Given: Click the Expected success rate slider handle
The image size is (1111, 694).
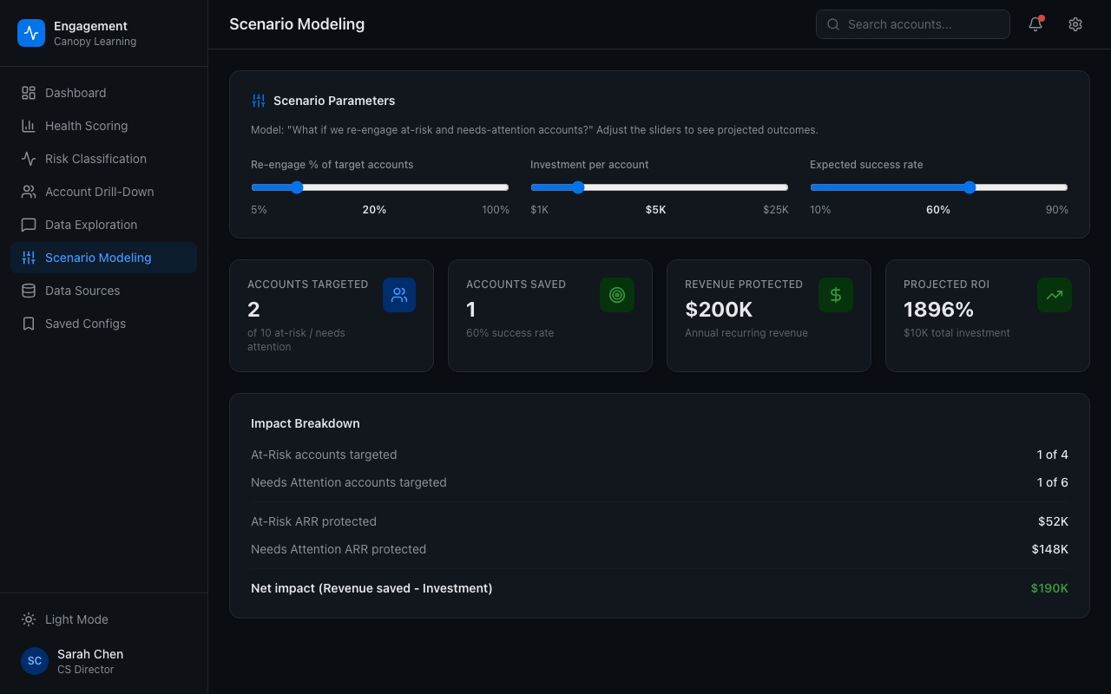Looking at the screenshot, I should point(970,187).
